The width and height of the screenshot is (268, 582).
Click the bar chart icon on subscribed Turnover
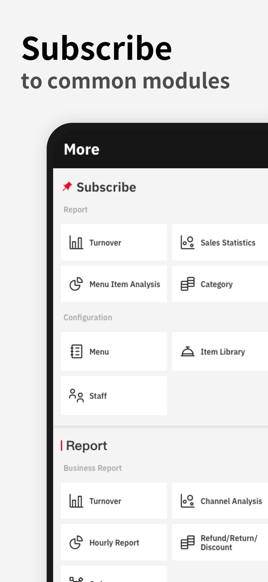click(x=76, y=242)
